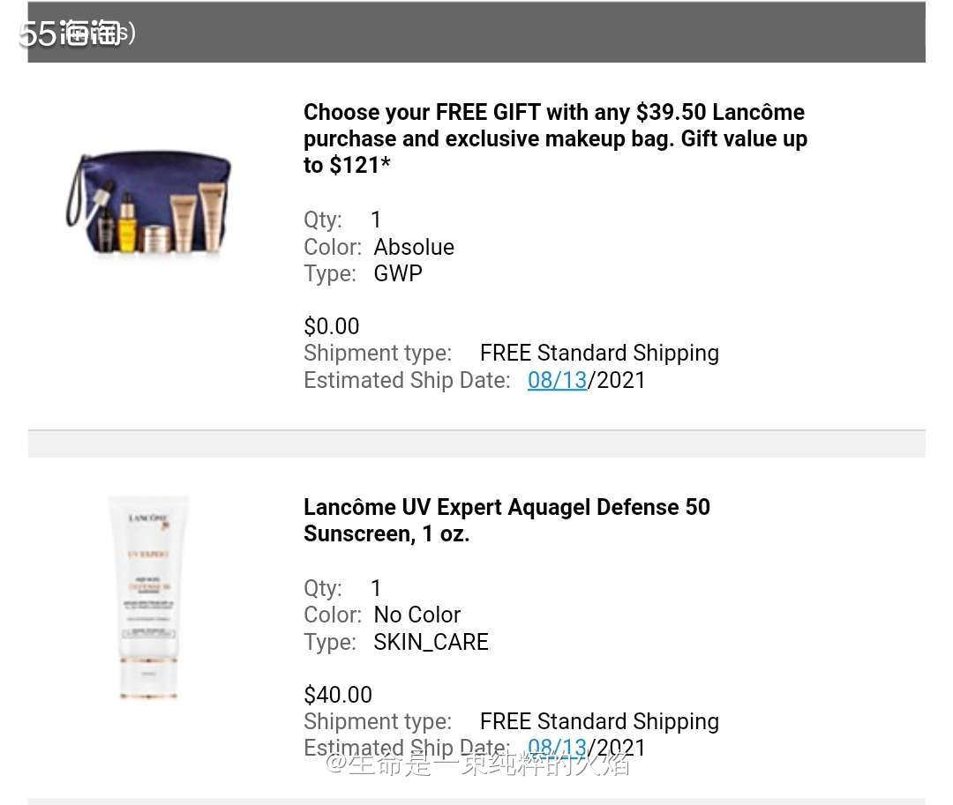Click the Lancôme UV Expert sunscreen tube image
Image resolution: width=953 pixels, height=805 pixels.
(x=148, y=598)
